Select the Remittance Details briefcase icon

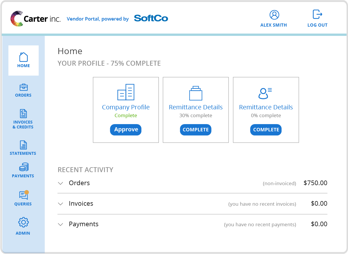click(x=196, y=93)
